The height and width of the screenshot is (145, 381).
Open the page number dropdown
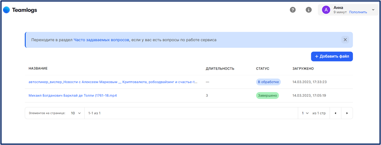pos(305,113)
